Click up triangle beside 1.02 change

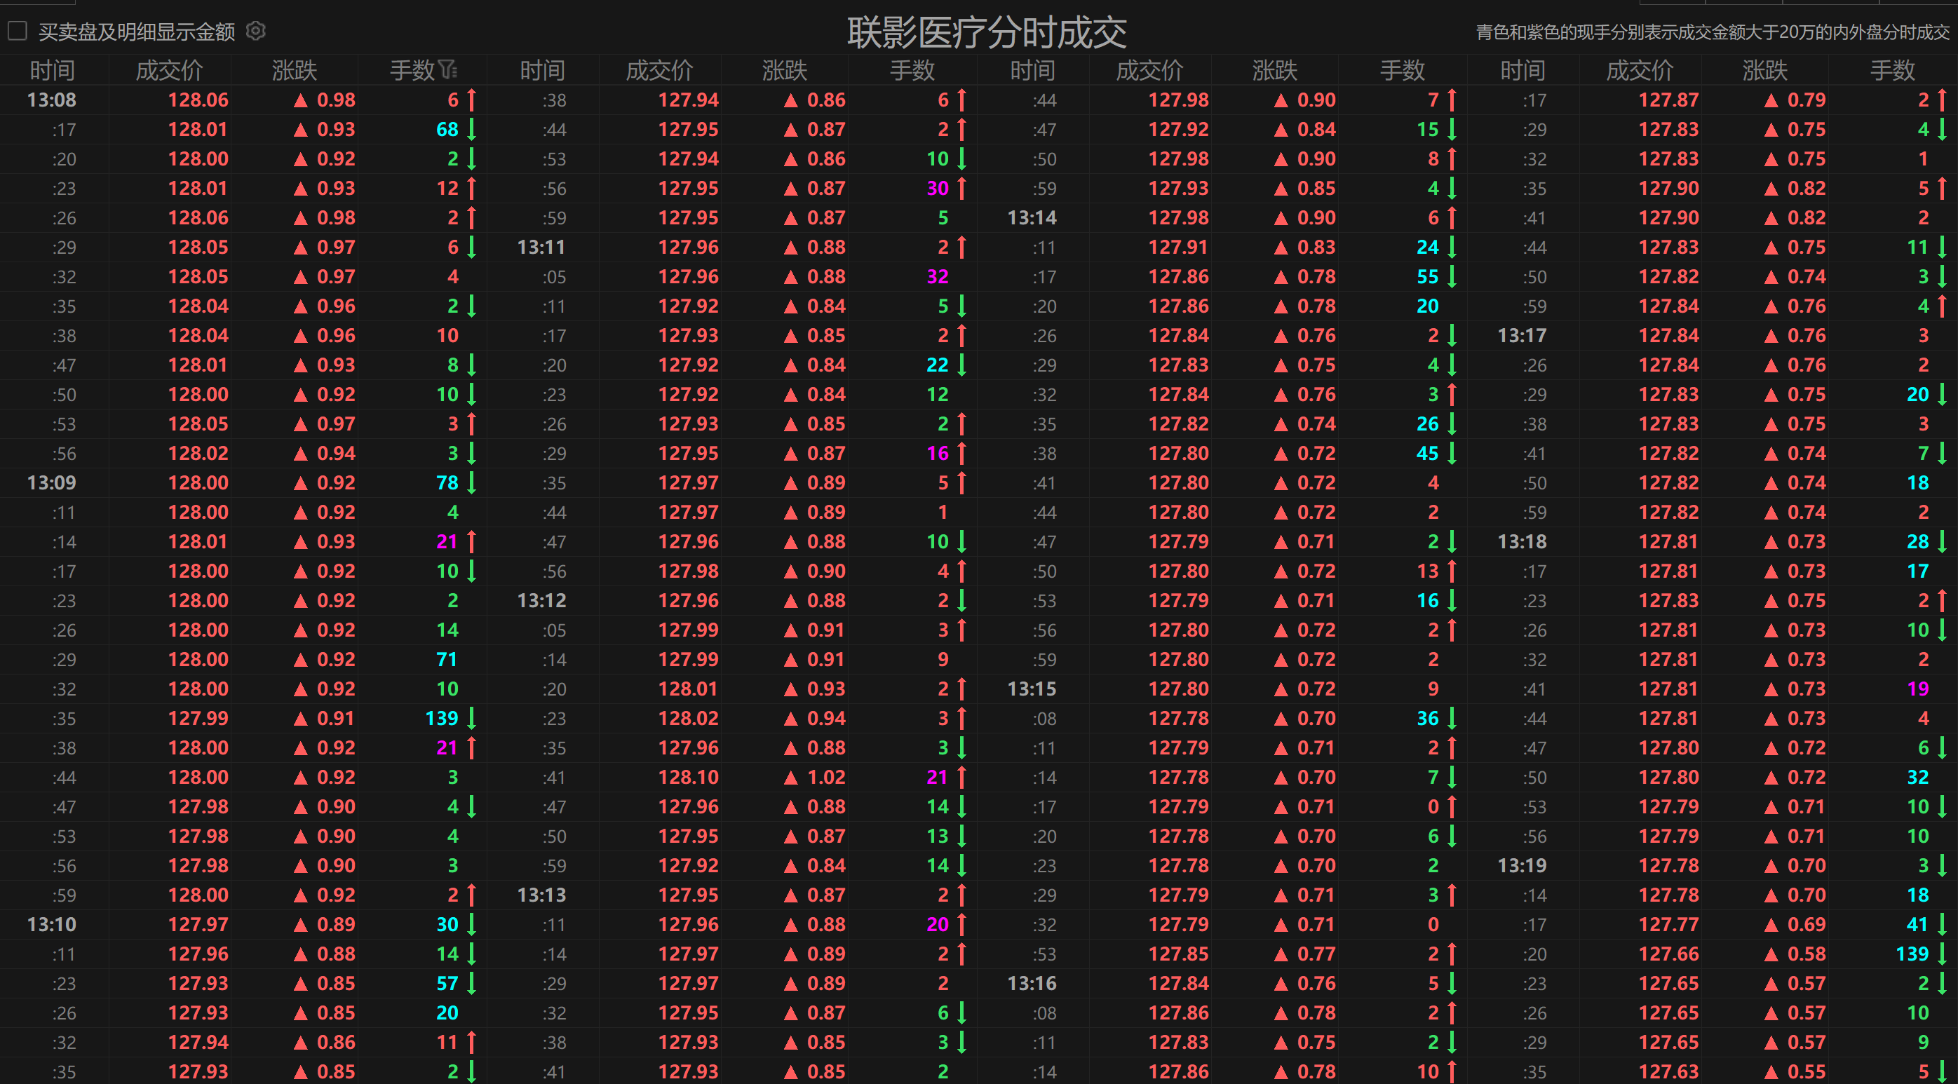(x=790, y=778)
